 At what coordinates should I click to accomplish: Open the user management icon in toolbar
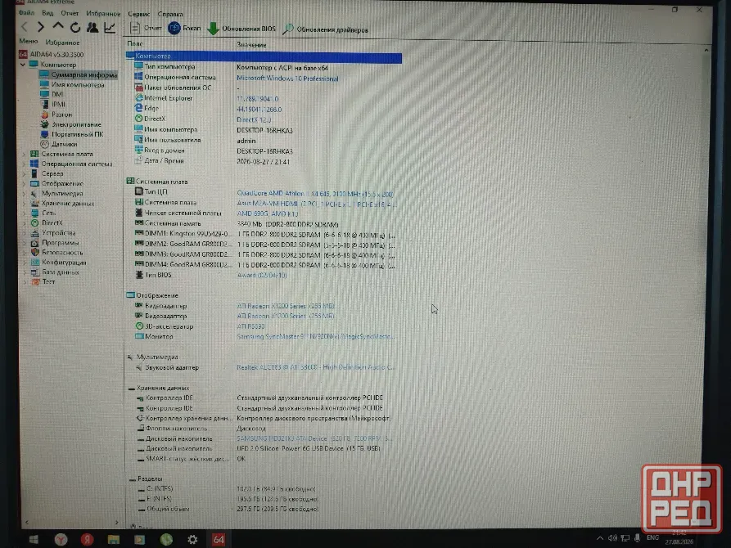click(93, 28)
